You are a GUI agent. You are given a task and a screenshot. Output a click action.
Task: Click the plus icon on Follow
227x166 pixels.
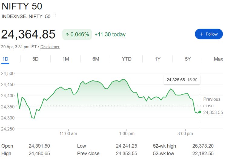[202, 34]
